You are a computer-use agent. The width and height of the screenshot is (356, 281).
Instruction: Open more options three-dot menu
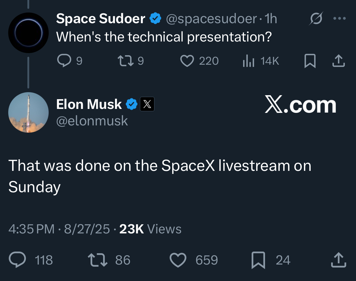point(340,18)
